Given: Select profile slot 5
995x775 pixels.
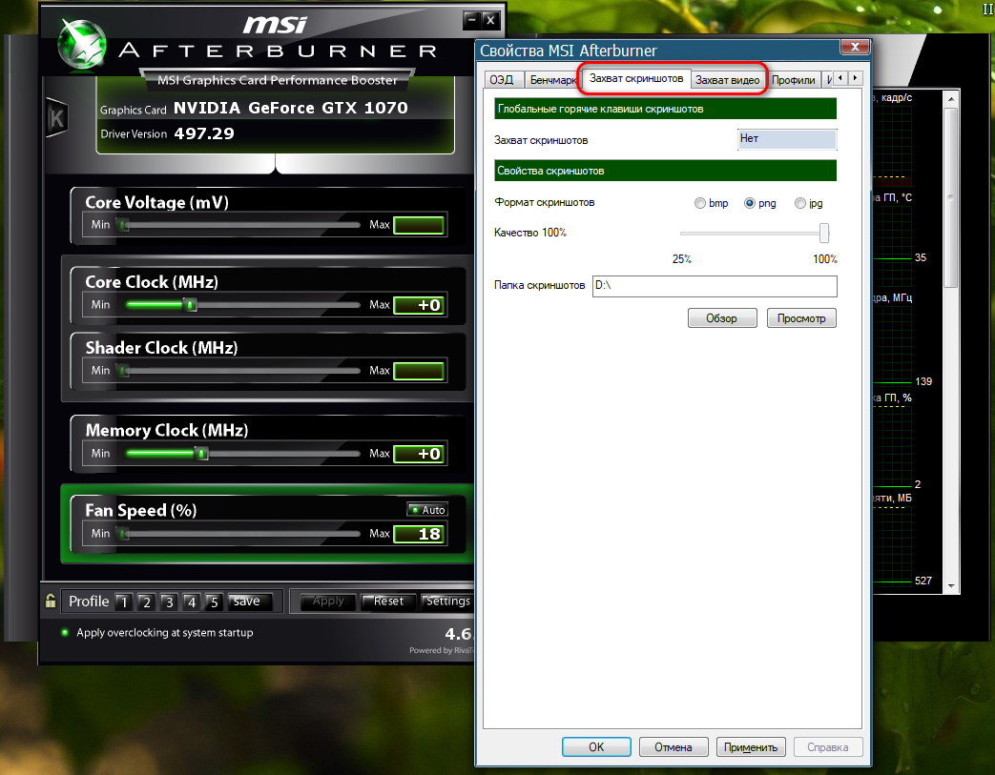Looking at the screenshot, I should 215,602.
